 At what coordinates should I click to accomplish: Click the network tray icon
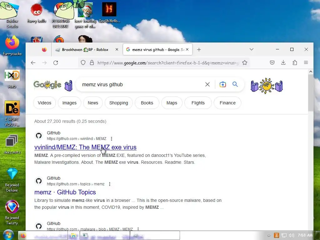pyautogui.click(x=284, y=236)
